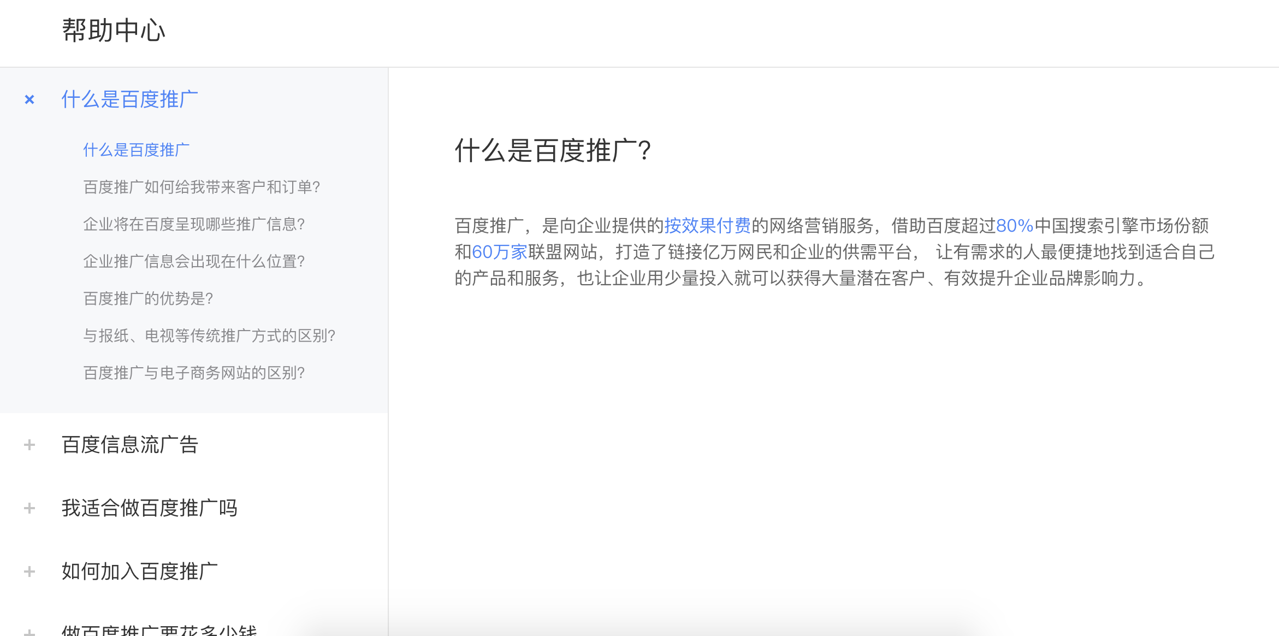Expand 我适合做百度推广吗 with its plus icon
This screenshot has height=636, width=1279.
click(x=29, y=508)
